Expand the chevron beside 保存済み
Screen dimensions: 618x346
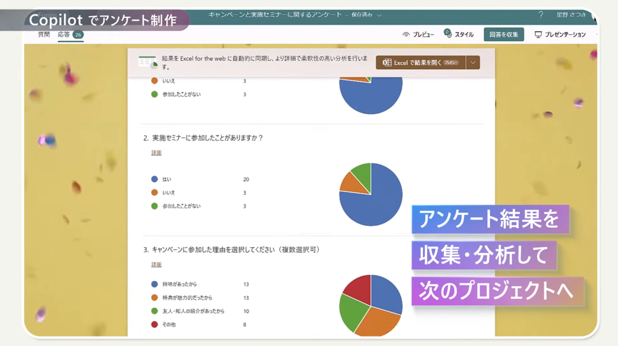coord(379,15)
